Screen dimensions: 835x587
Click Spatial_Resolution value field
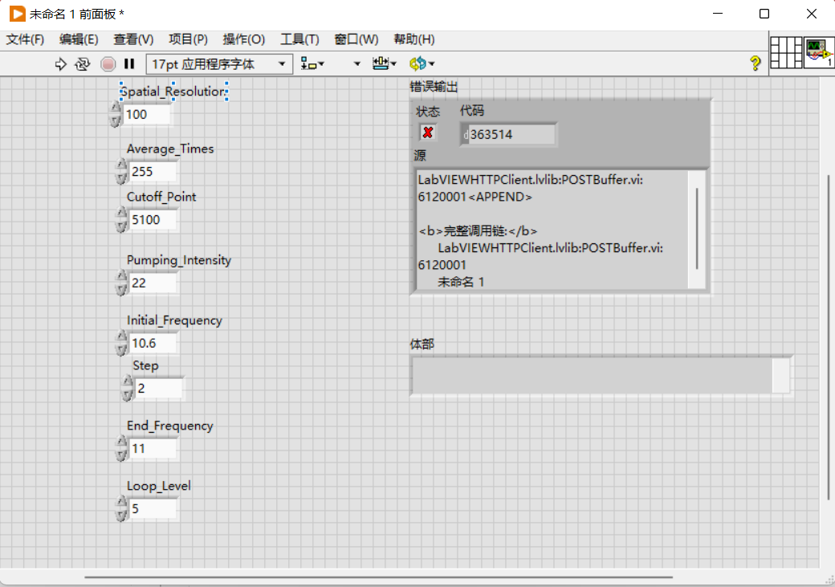click(147, 115)
